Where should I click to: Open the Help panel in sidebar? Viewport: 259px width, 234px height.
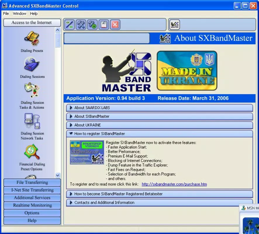(32, 221)
